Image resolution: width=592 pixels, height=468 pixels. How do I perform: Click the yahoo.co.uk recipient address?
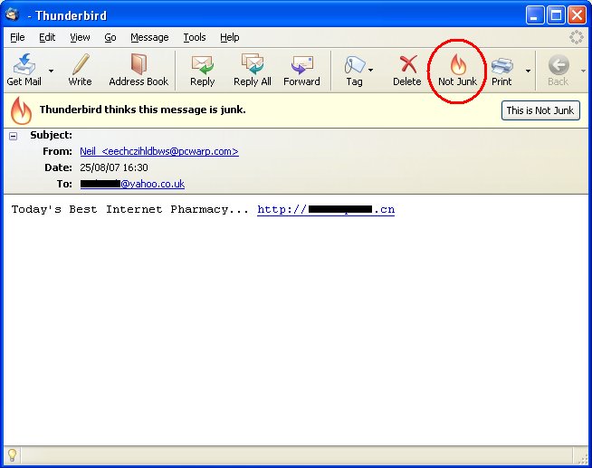[x=132, y=184]
